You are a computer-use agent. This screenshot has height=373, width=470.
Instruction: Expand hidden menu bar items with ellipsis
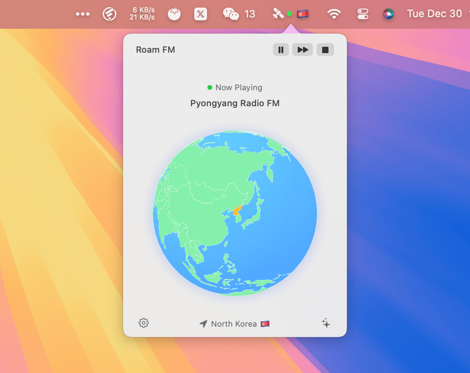[x=83, y=14]
